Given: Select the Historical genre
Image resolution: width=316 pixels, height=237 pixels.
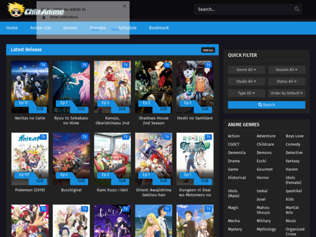Looking at the screenshot, I should (x=237, y=177).
